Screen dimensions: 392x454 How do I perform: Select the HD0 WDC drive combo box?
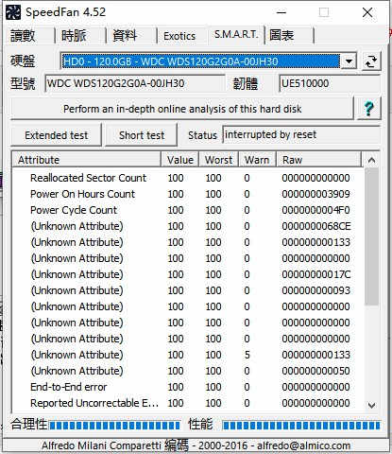coord(209,61)
